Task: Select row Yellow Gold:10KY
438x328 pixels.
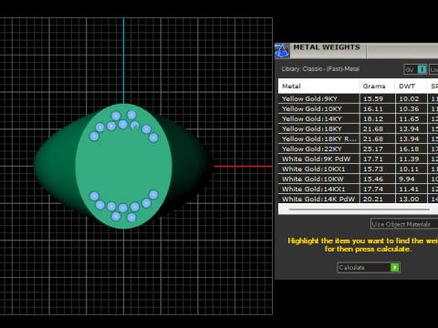Action: click(x=358, y=108)
